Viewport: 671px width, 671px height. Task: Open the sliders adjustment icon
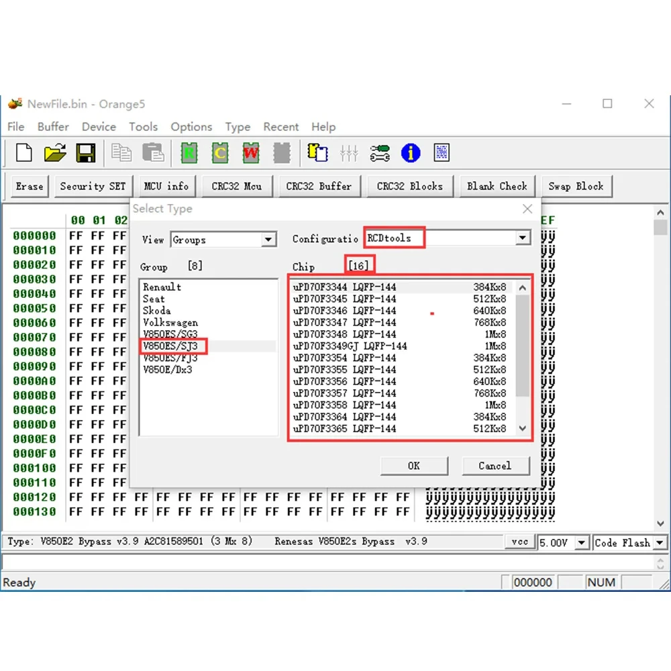pos(349,153)
